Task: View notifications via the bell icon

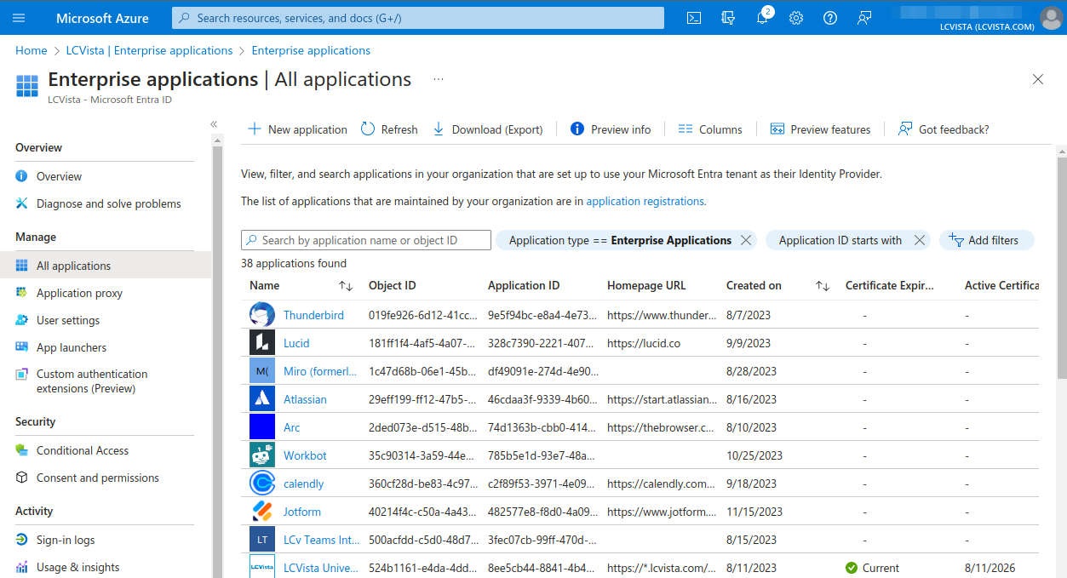Action: click(x=762, y=17)
